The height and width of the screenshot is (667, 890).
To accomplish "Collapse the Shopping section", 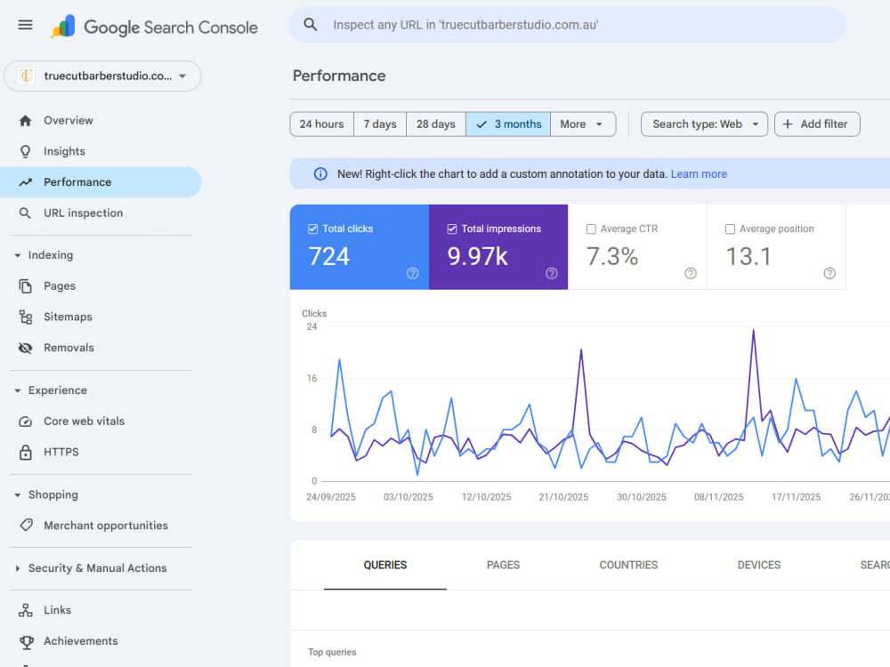I will [x=18, y=495].
